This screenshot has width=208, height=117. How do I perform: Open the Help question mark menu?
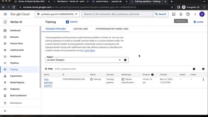188,14
